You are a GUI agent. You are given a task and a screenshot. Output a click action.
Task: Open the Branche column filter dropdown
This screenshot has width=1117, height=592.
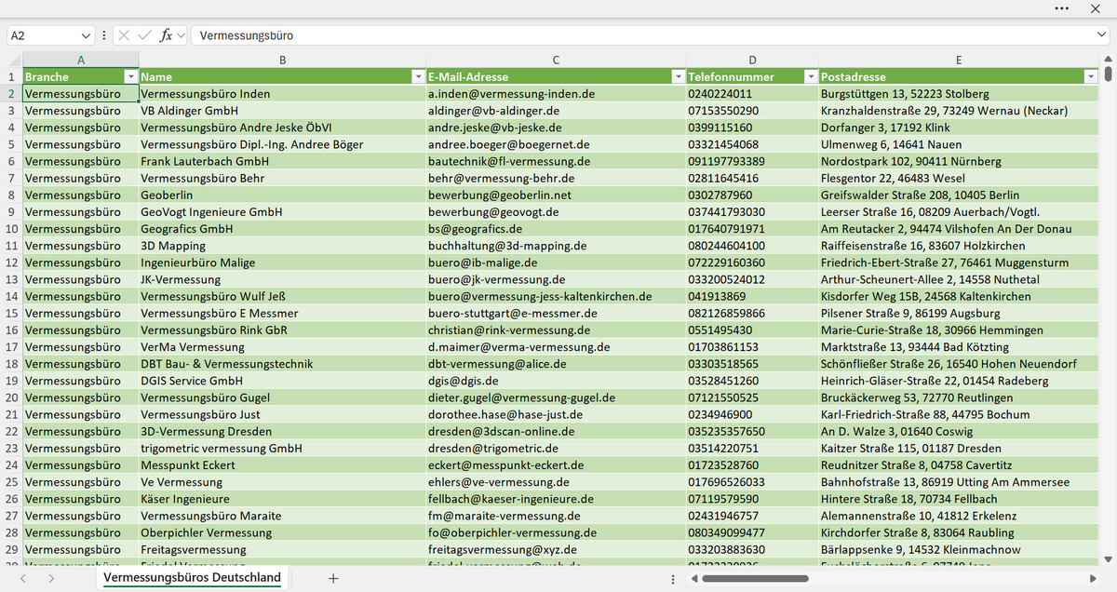click(x=131, y=76)
